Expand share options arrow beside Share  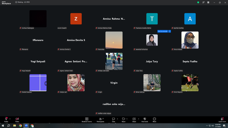pyautogui.click(x=139, y=119)
